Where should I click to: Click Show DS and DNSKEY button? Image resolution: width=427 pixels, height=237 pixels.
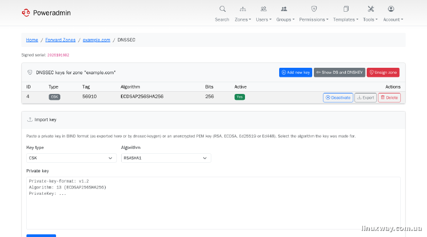coord(339,73)
